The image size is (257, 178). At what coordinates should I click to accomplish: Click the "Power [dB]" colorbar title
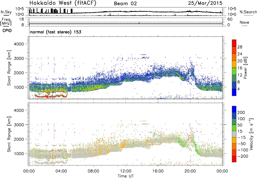point(245,68)
